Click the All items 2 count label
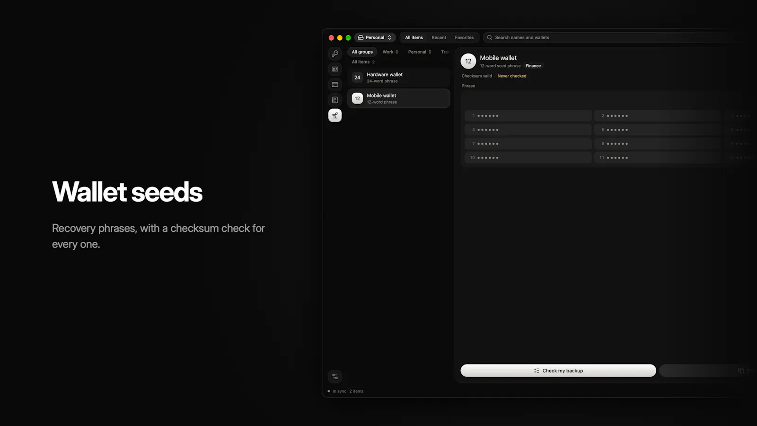The image size is (757, 426). [363, 62]
